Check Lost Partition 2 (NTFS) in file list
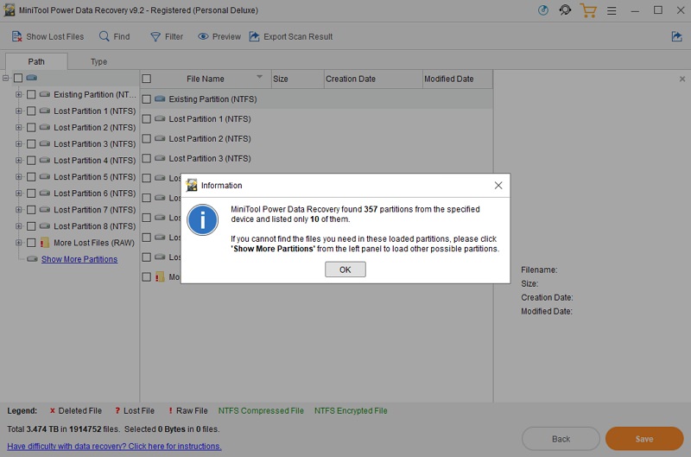691x457 pixels. point(147,138)
